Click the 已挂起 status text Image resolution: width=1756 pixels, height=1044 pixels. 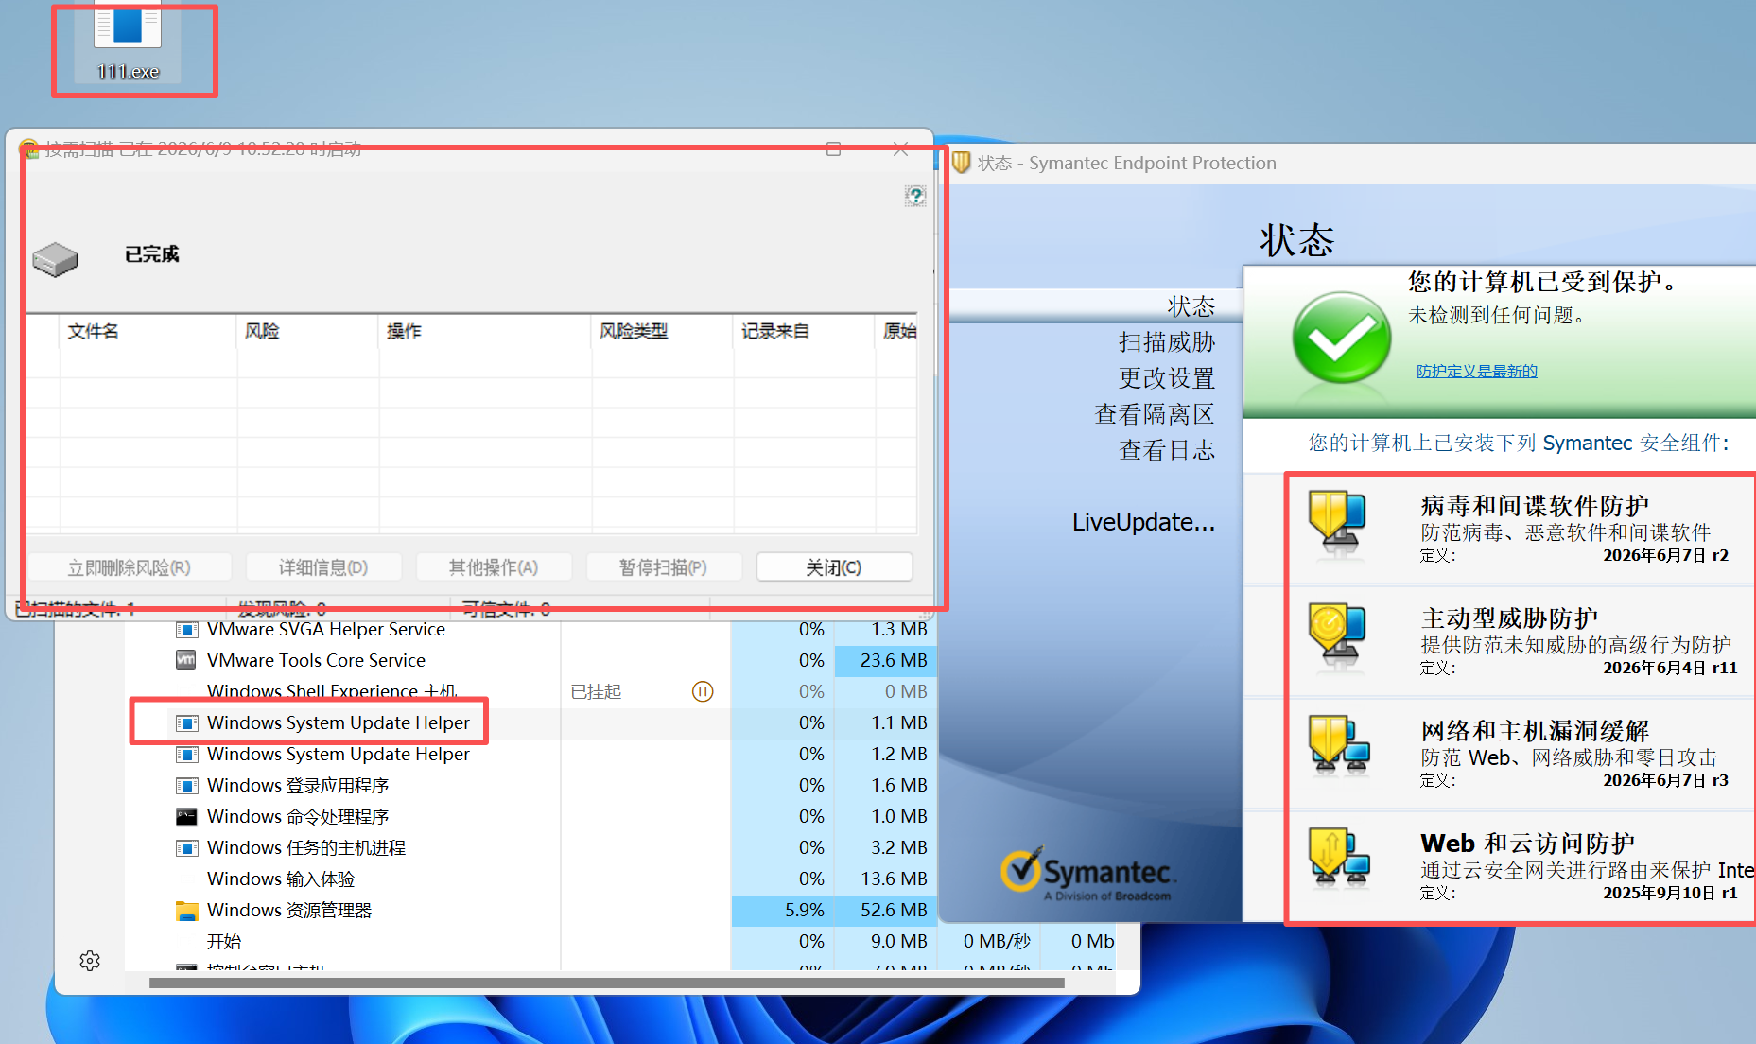coord(597,692)
